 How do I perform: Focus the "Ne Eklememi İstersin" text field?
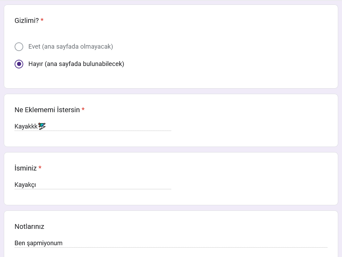(93, 126)
